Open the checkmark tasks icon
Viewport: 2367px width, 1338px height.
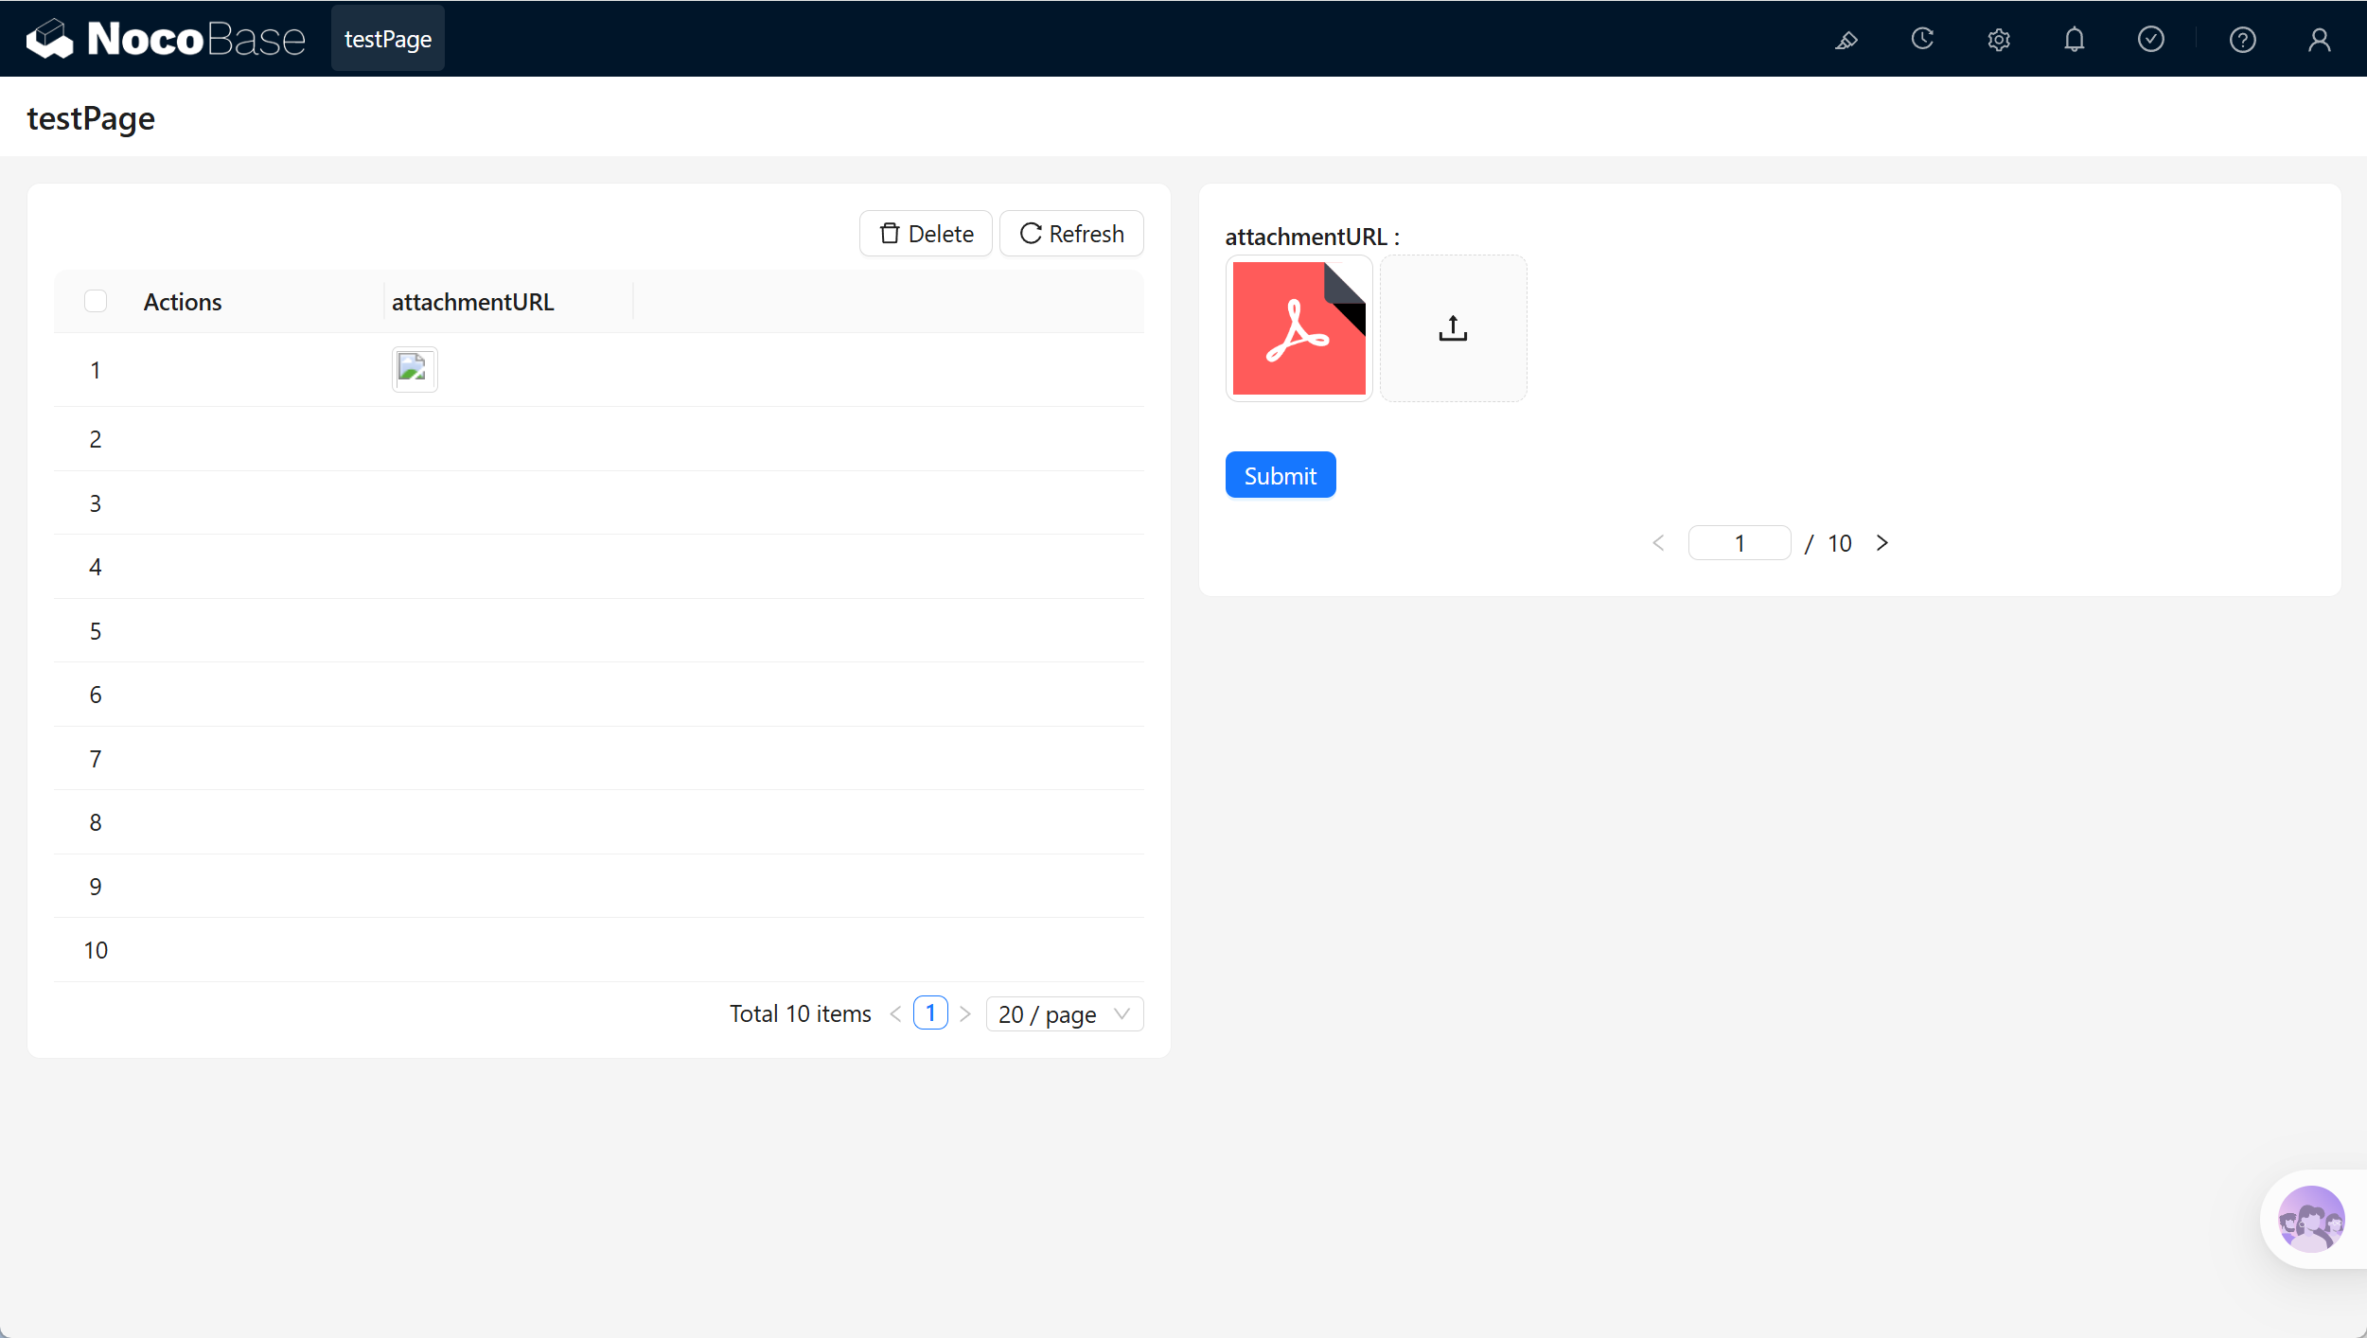[x=2151, y=40]
